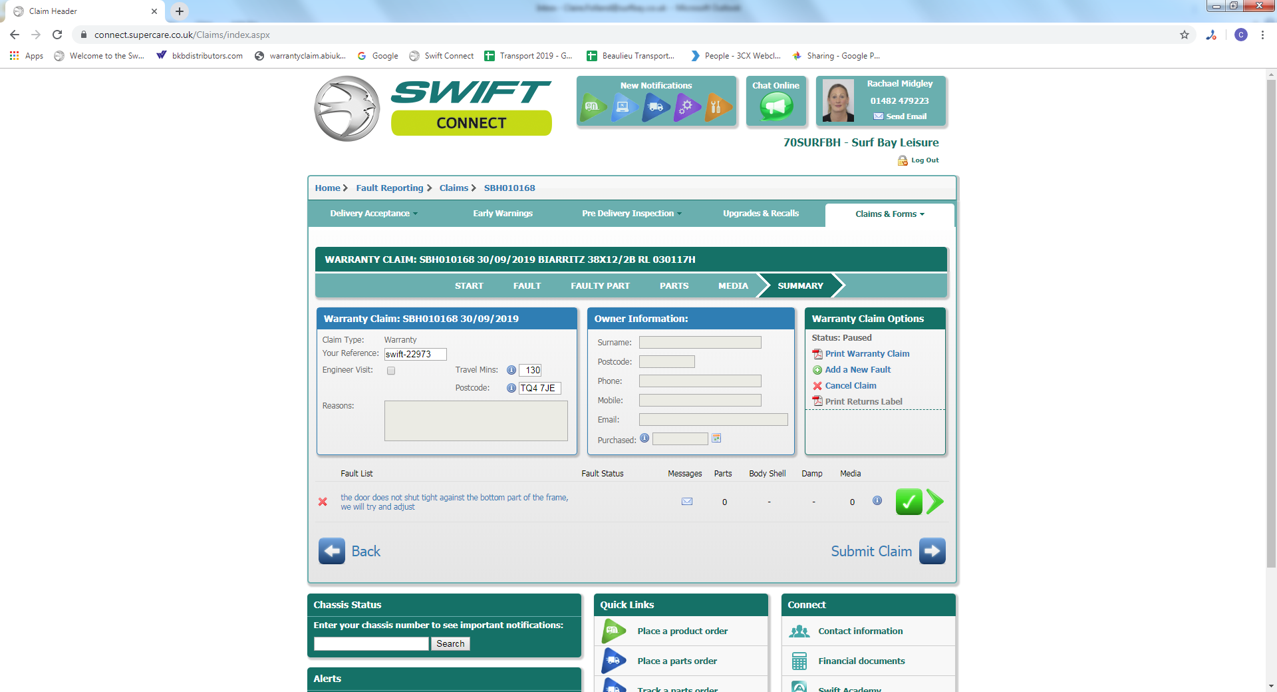1277x692 pixels.
Task: Open the Upgrades & Recalls tab
Action: point(761,214)
